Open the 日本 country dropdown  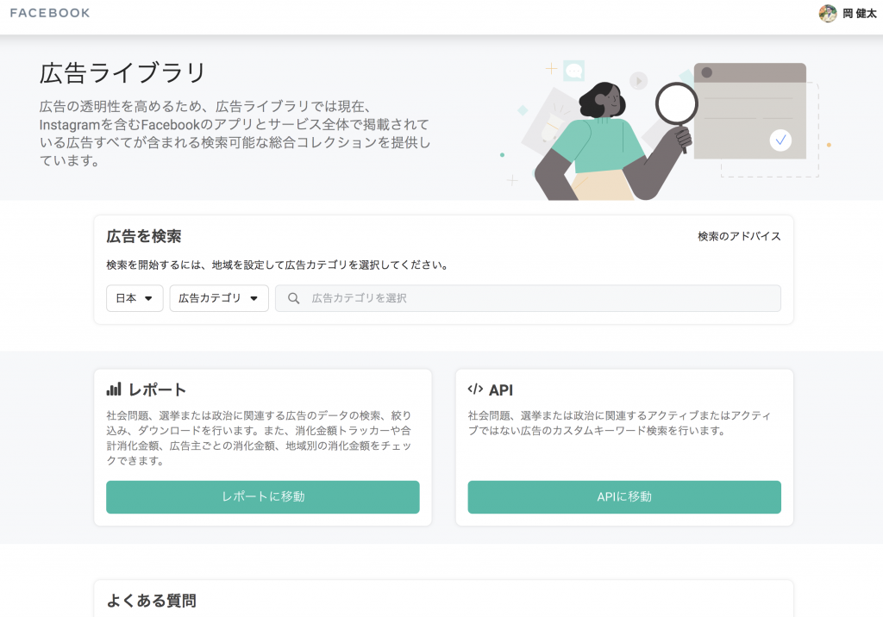tap(135, 298)
